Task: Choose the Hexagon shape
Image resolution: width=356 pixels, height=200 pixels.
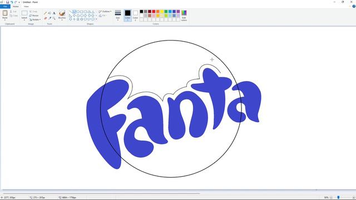Action: pyautogui.click(x=82, y=16)
